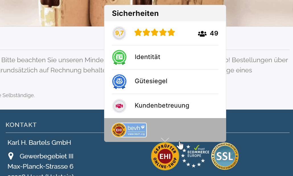This screenshot has height=176, width=293.
Task: Click the Karl H. Bartels GmbH company name
Action: pyautogui.click(x=39, y=143)
